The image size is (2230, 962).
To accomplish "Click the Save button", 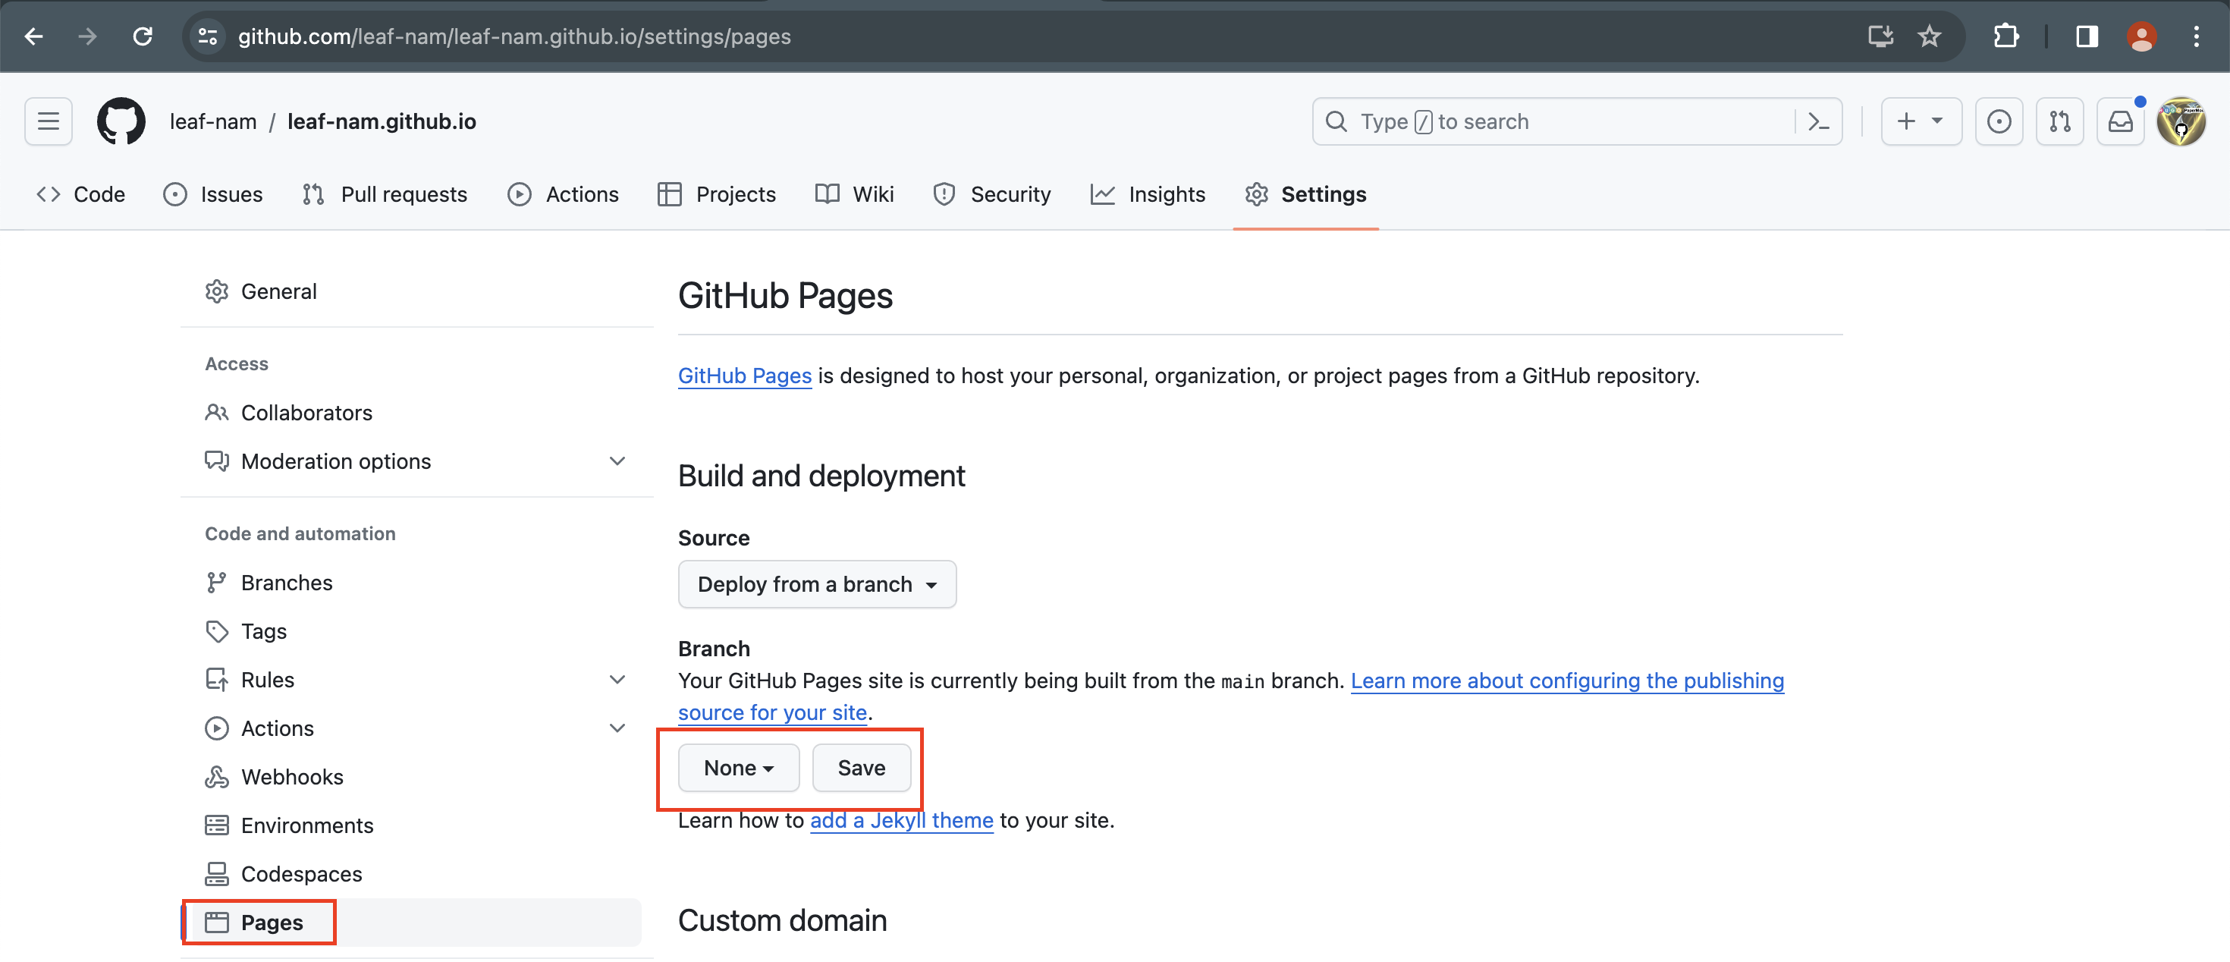I will [860, 767].
